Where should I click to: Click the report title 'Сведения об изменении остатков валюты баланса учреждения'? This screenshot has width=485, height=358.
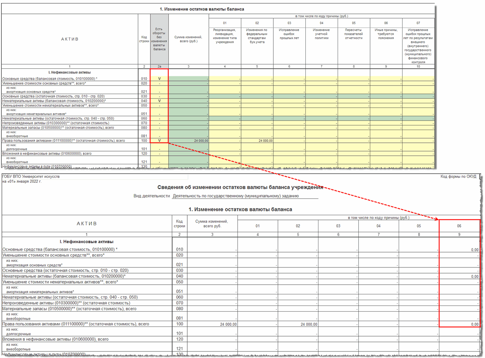point(241,187)
